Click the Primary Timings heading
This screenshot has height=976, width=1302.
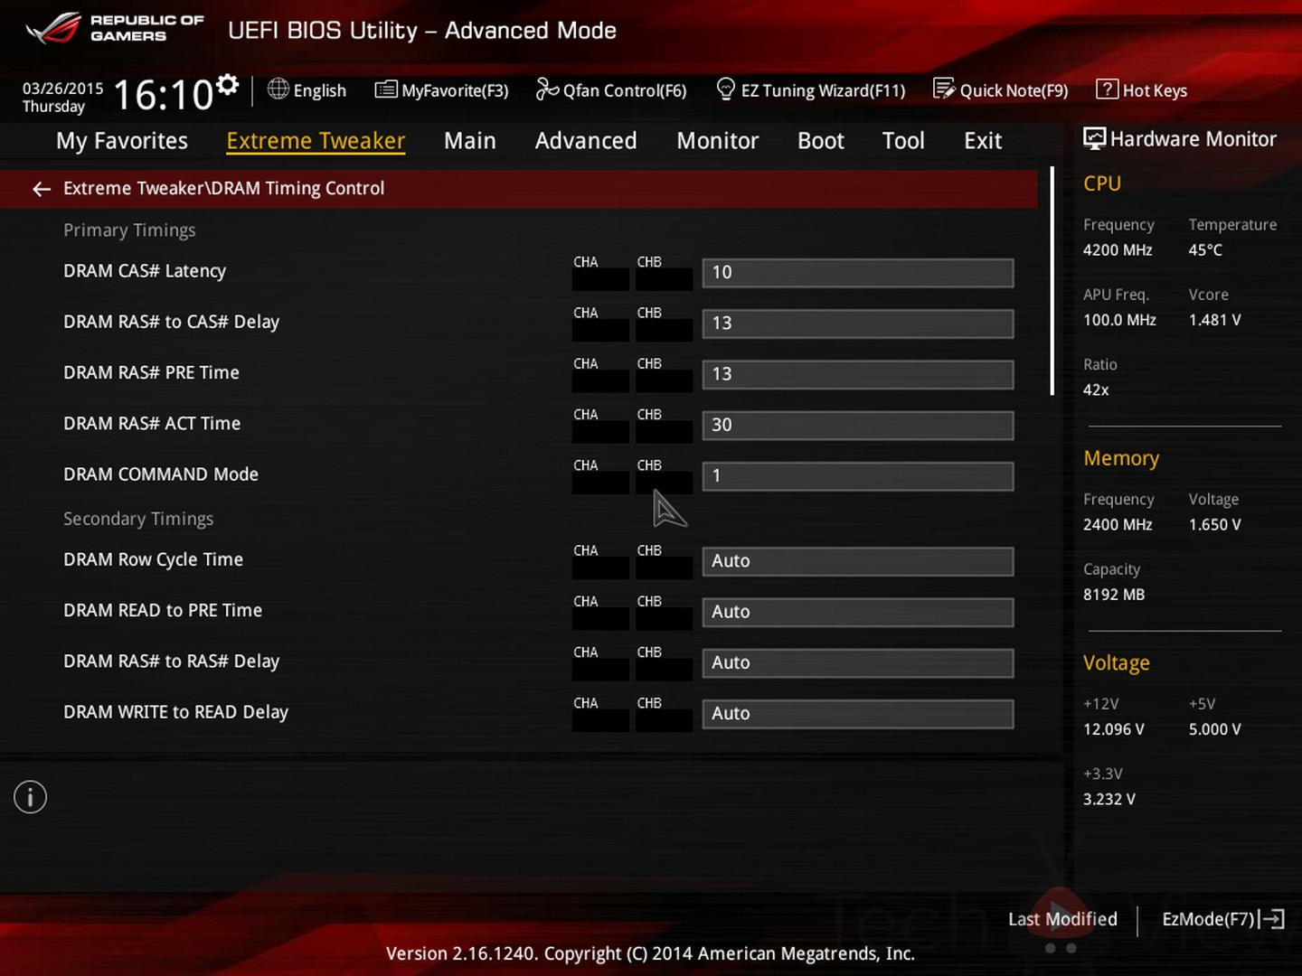(x=129, y=230)
